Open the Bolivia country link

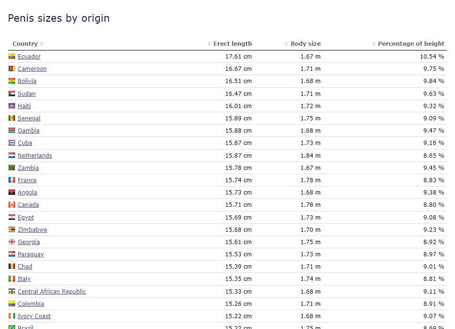click(27, 81)
